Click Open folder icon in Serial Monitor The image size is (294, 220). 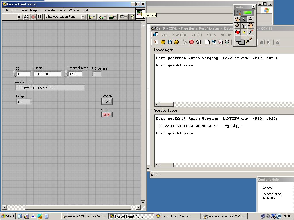pos(163,42)
